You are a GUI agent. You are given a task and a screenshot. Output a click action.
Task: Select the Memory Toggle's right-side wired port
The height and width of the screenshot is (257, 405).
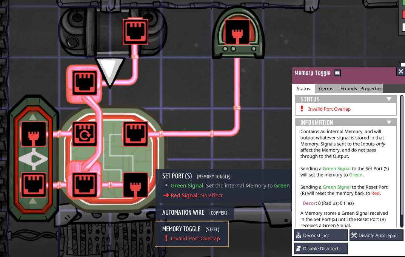136,134
